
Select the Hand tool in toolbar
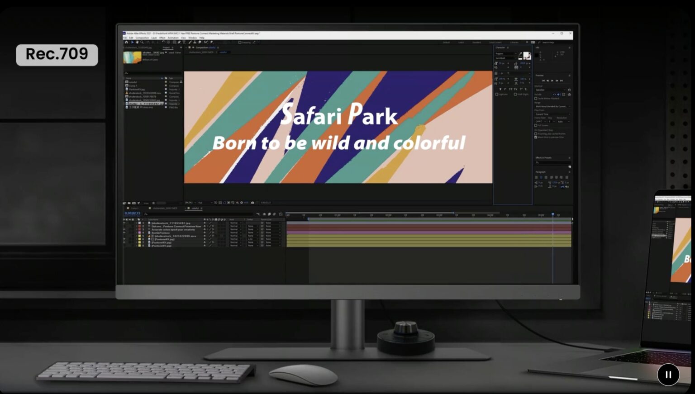pyautogui.click(x=138, y=42)
